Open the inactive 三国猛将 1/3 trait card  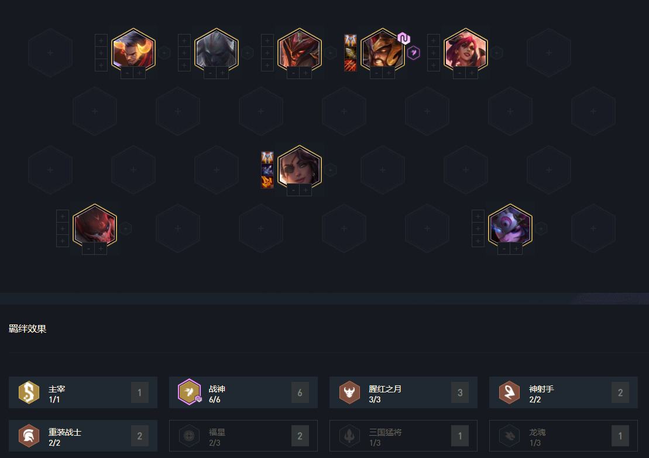(x=403, y=436)
